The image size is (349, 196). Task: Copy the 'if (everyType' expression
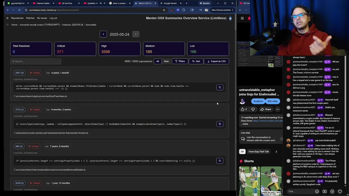click(x=220, y=124)
